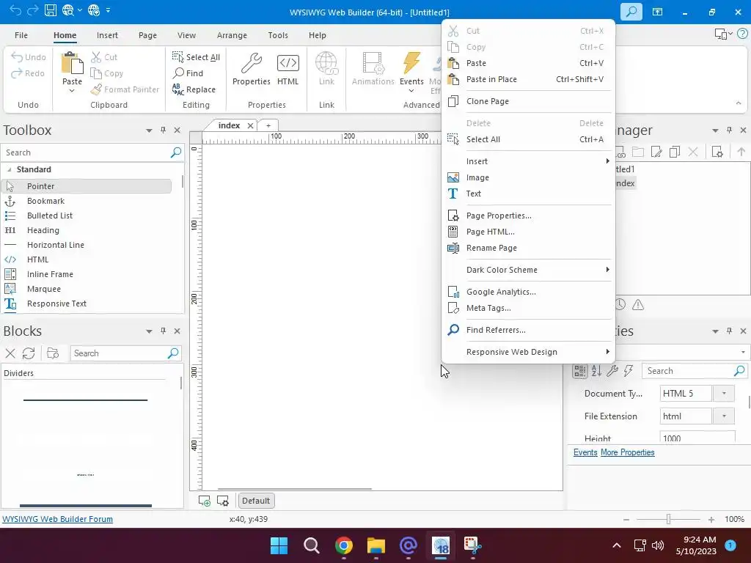Click the manage breakpoints icon below the canvas
The image size is (751, 563).
coord(223,501)
